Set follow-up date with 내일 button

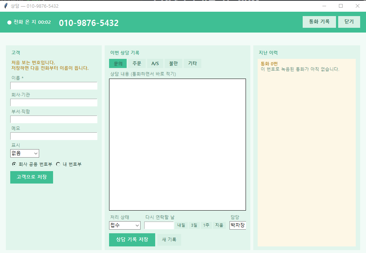pos(182,225)
